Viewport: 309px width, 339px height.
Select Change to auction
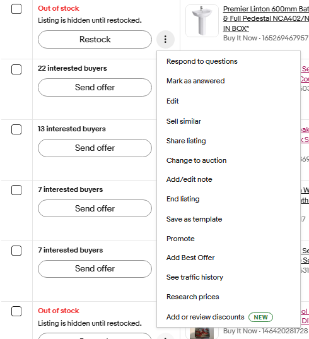point(196,160)
